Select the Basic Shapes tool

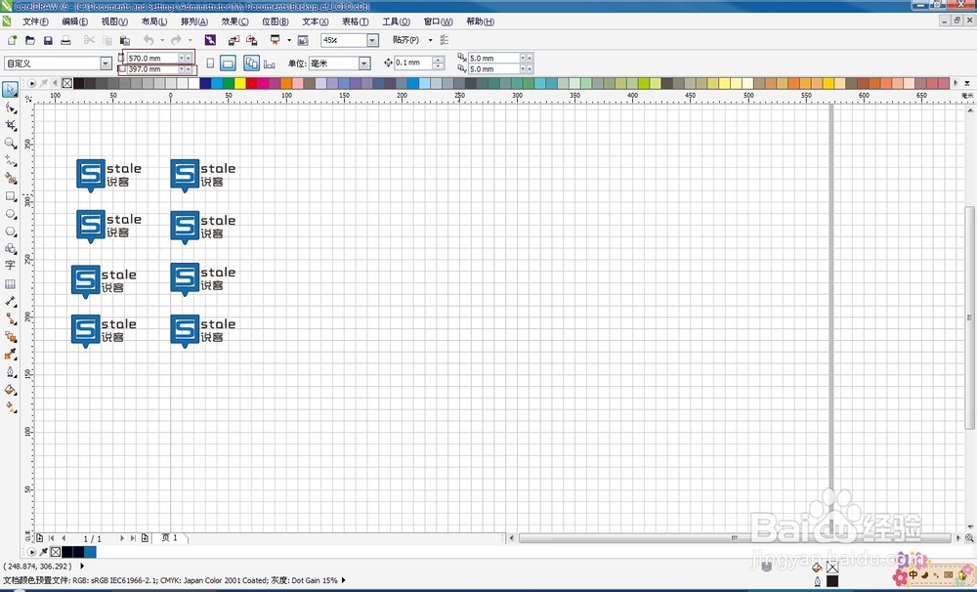(10, 249)
